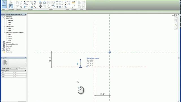Image resolution: width=181 pixels, height=102 pixels.
Task: Select the Project Base Point circle marker
Action: click(x=109, y=52)
